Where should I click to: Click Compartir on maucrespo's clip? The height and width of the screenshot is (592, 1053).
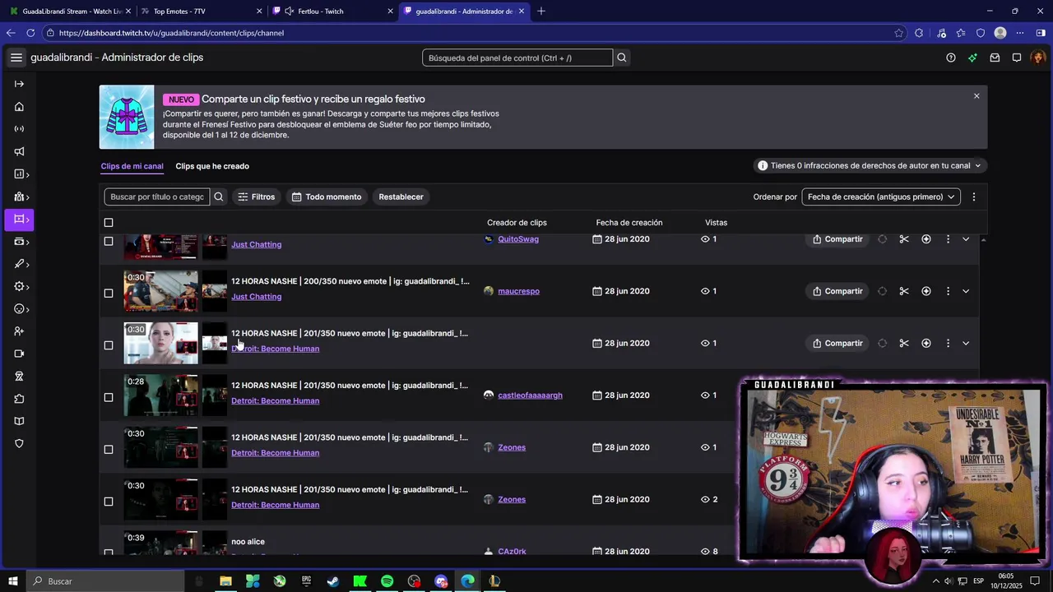[x=837, y=291]
